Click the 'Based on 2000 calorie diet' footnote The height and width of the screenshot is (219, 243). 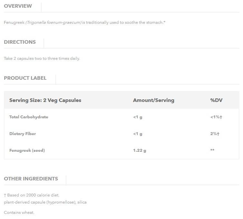tap(32, 195)
